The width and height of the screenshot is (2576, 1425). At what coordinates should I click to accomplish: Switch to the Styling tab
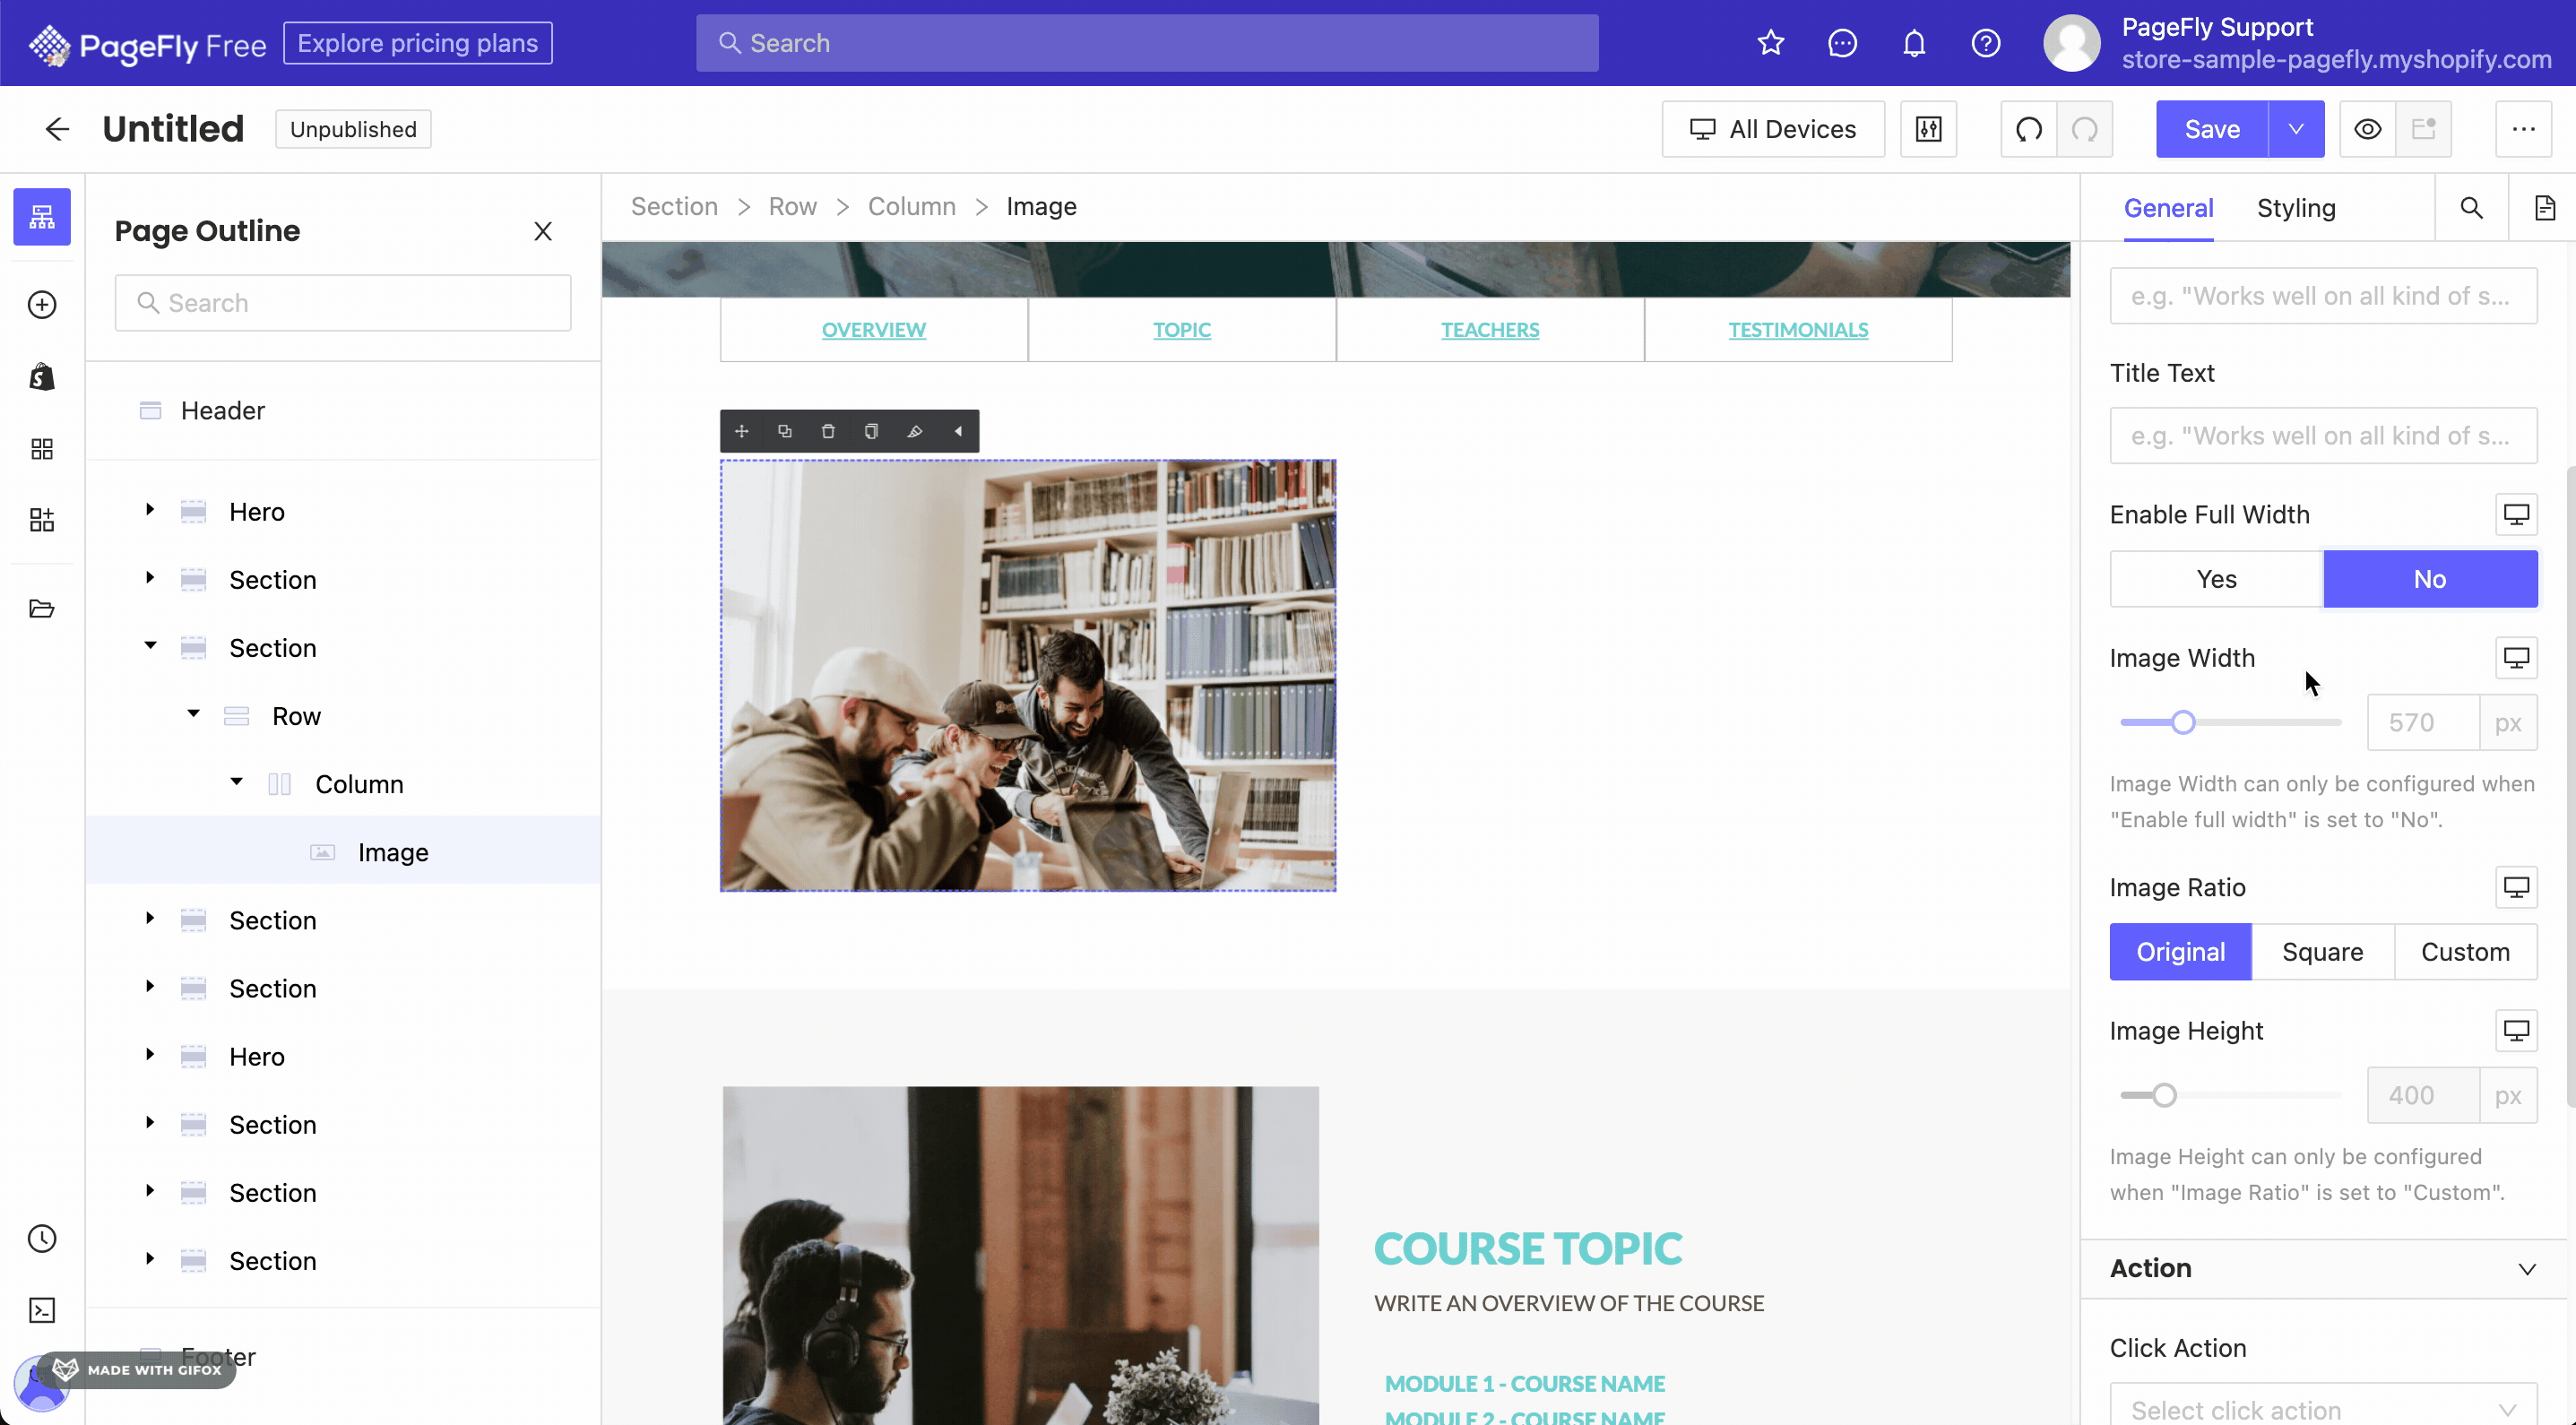tap(2296, 208)
